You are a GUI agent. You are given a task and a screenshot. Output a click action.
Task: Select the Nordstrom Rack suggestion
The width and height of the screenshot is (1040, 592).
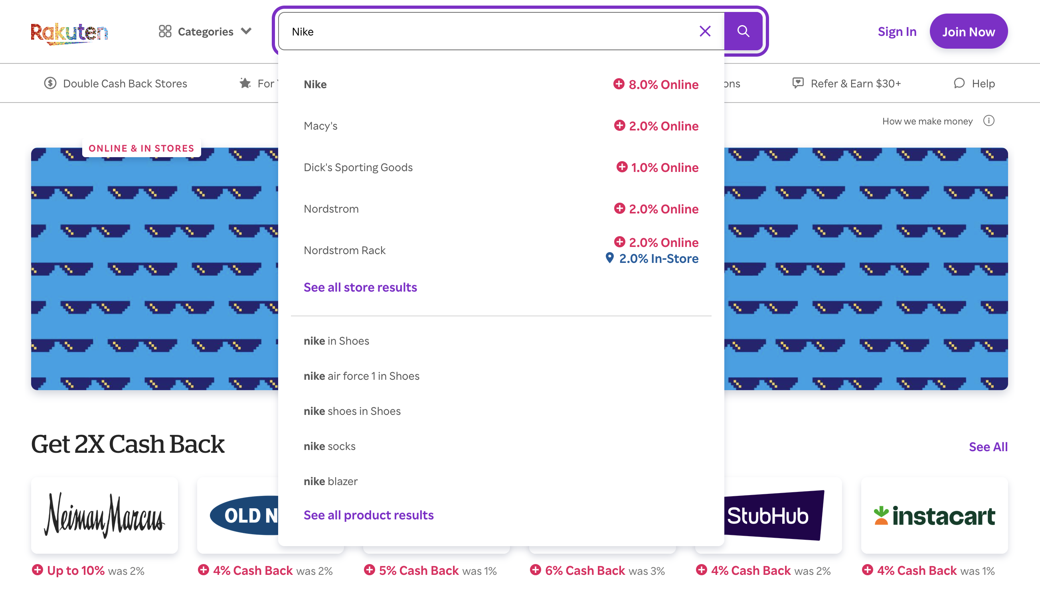pyautogui.click(x=501, y=250)
